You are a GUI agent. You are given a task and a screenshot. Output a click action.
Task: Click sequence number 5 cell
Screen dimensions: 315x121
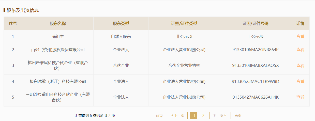(13, 97)
